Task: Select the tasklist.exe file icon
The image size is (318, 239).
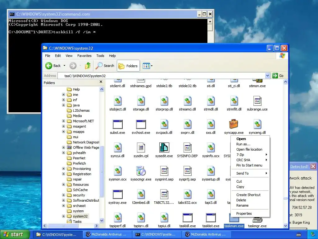Action: tap(211, 218)
